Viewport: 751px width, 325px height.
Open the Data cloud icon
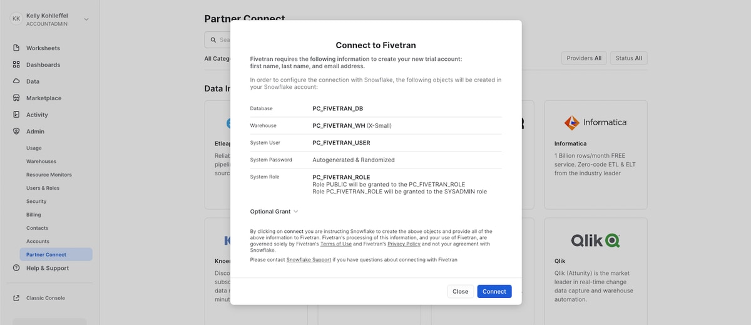coord(16,81)
